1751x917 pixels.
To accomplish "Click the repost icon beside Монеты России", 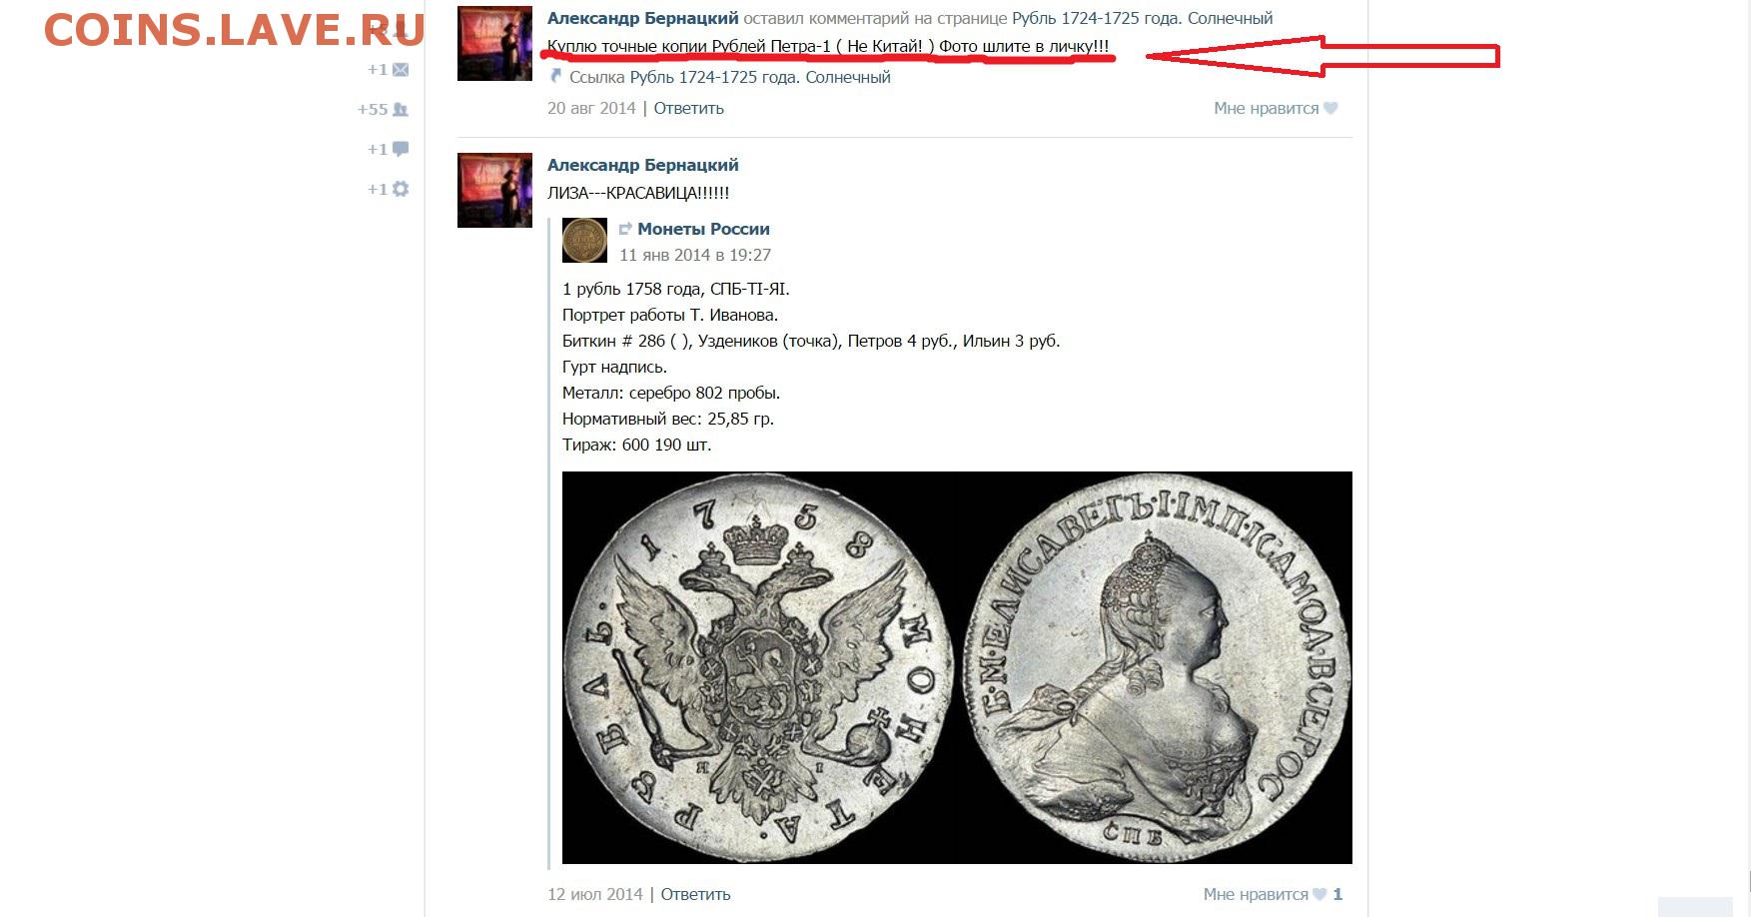I will pyautogui.click(x=625, y=229).
